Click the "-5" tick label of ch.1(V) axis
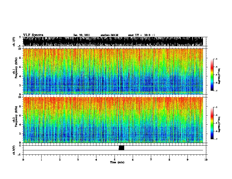Viewport: 232px width, 179px height. pyautogui.click(x=20, y=46)
